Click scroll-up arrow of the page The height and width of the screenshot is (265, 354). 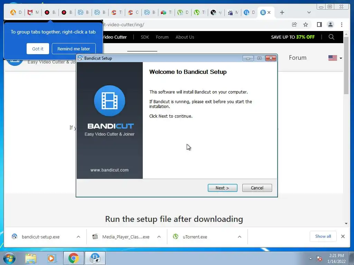coord(346,34)
